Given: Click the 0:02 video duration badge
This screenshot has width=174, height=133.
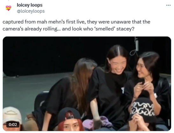Looking at the screenshot, I should click(x=13, y=124).
